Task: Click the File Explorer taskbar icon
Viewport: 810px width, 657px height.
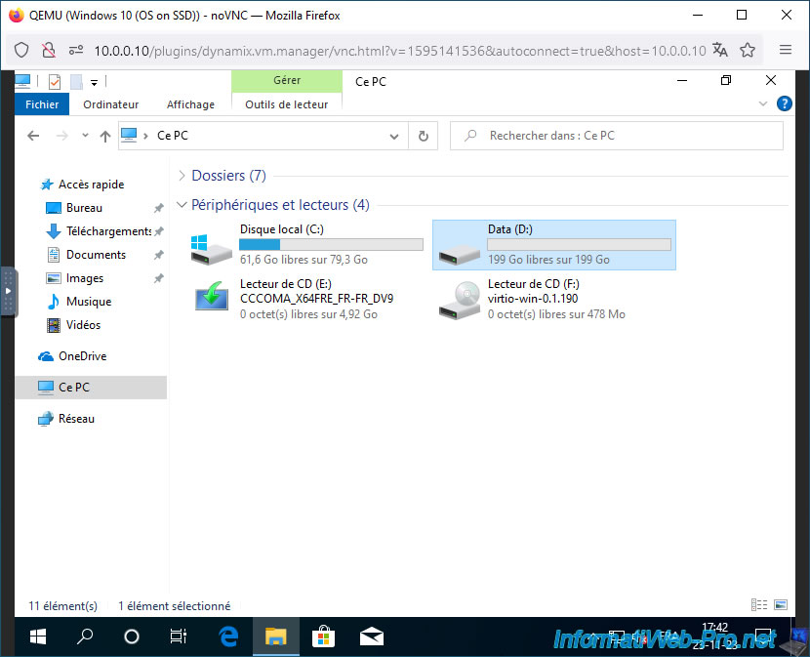Action: coord(275,636)
